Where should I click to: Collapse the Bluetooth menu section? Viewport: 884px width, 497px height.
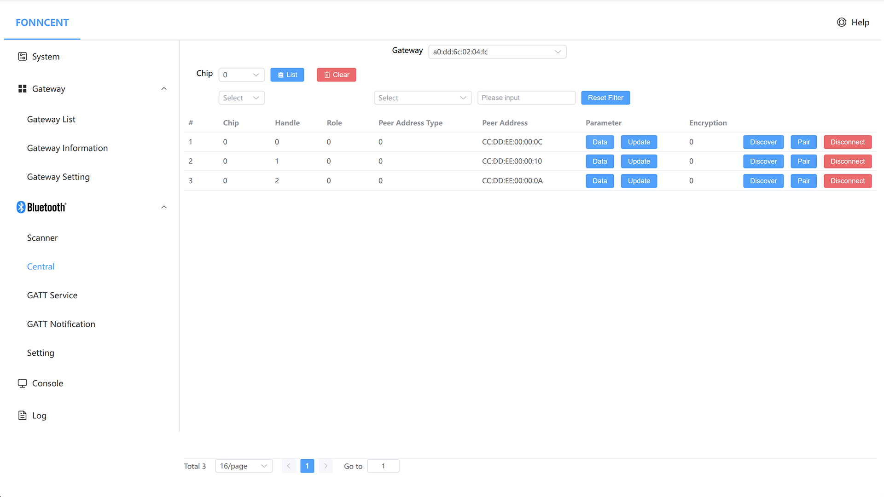tap(164, 207)
